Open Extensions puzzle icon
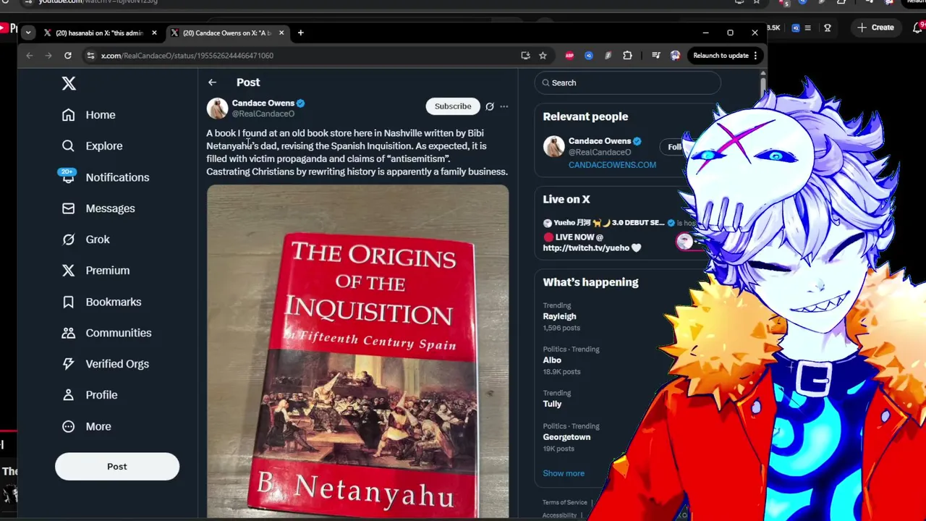 (x=627, y=56)
